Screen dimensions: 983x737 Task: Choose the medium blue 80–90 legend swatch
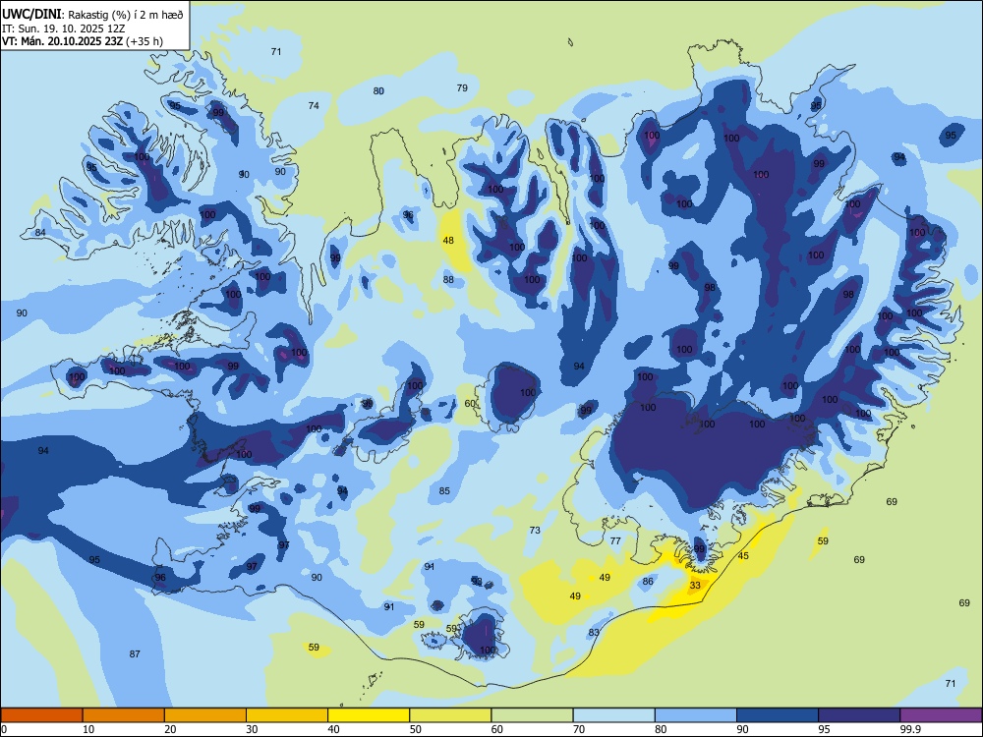pyautogui.click(x=696, y=715)
